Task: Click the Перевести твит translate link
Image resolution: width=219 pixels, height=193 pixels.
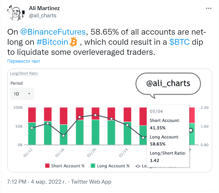Action: click(24, 61)
